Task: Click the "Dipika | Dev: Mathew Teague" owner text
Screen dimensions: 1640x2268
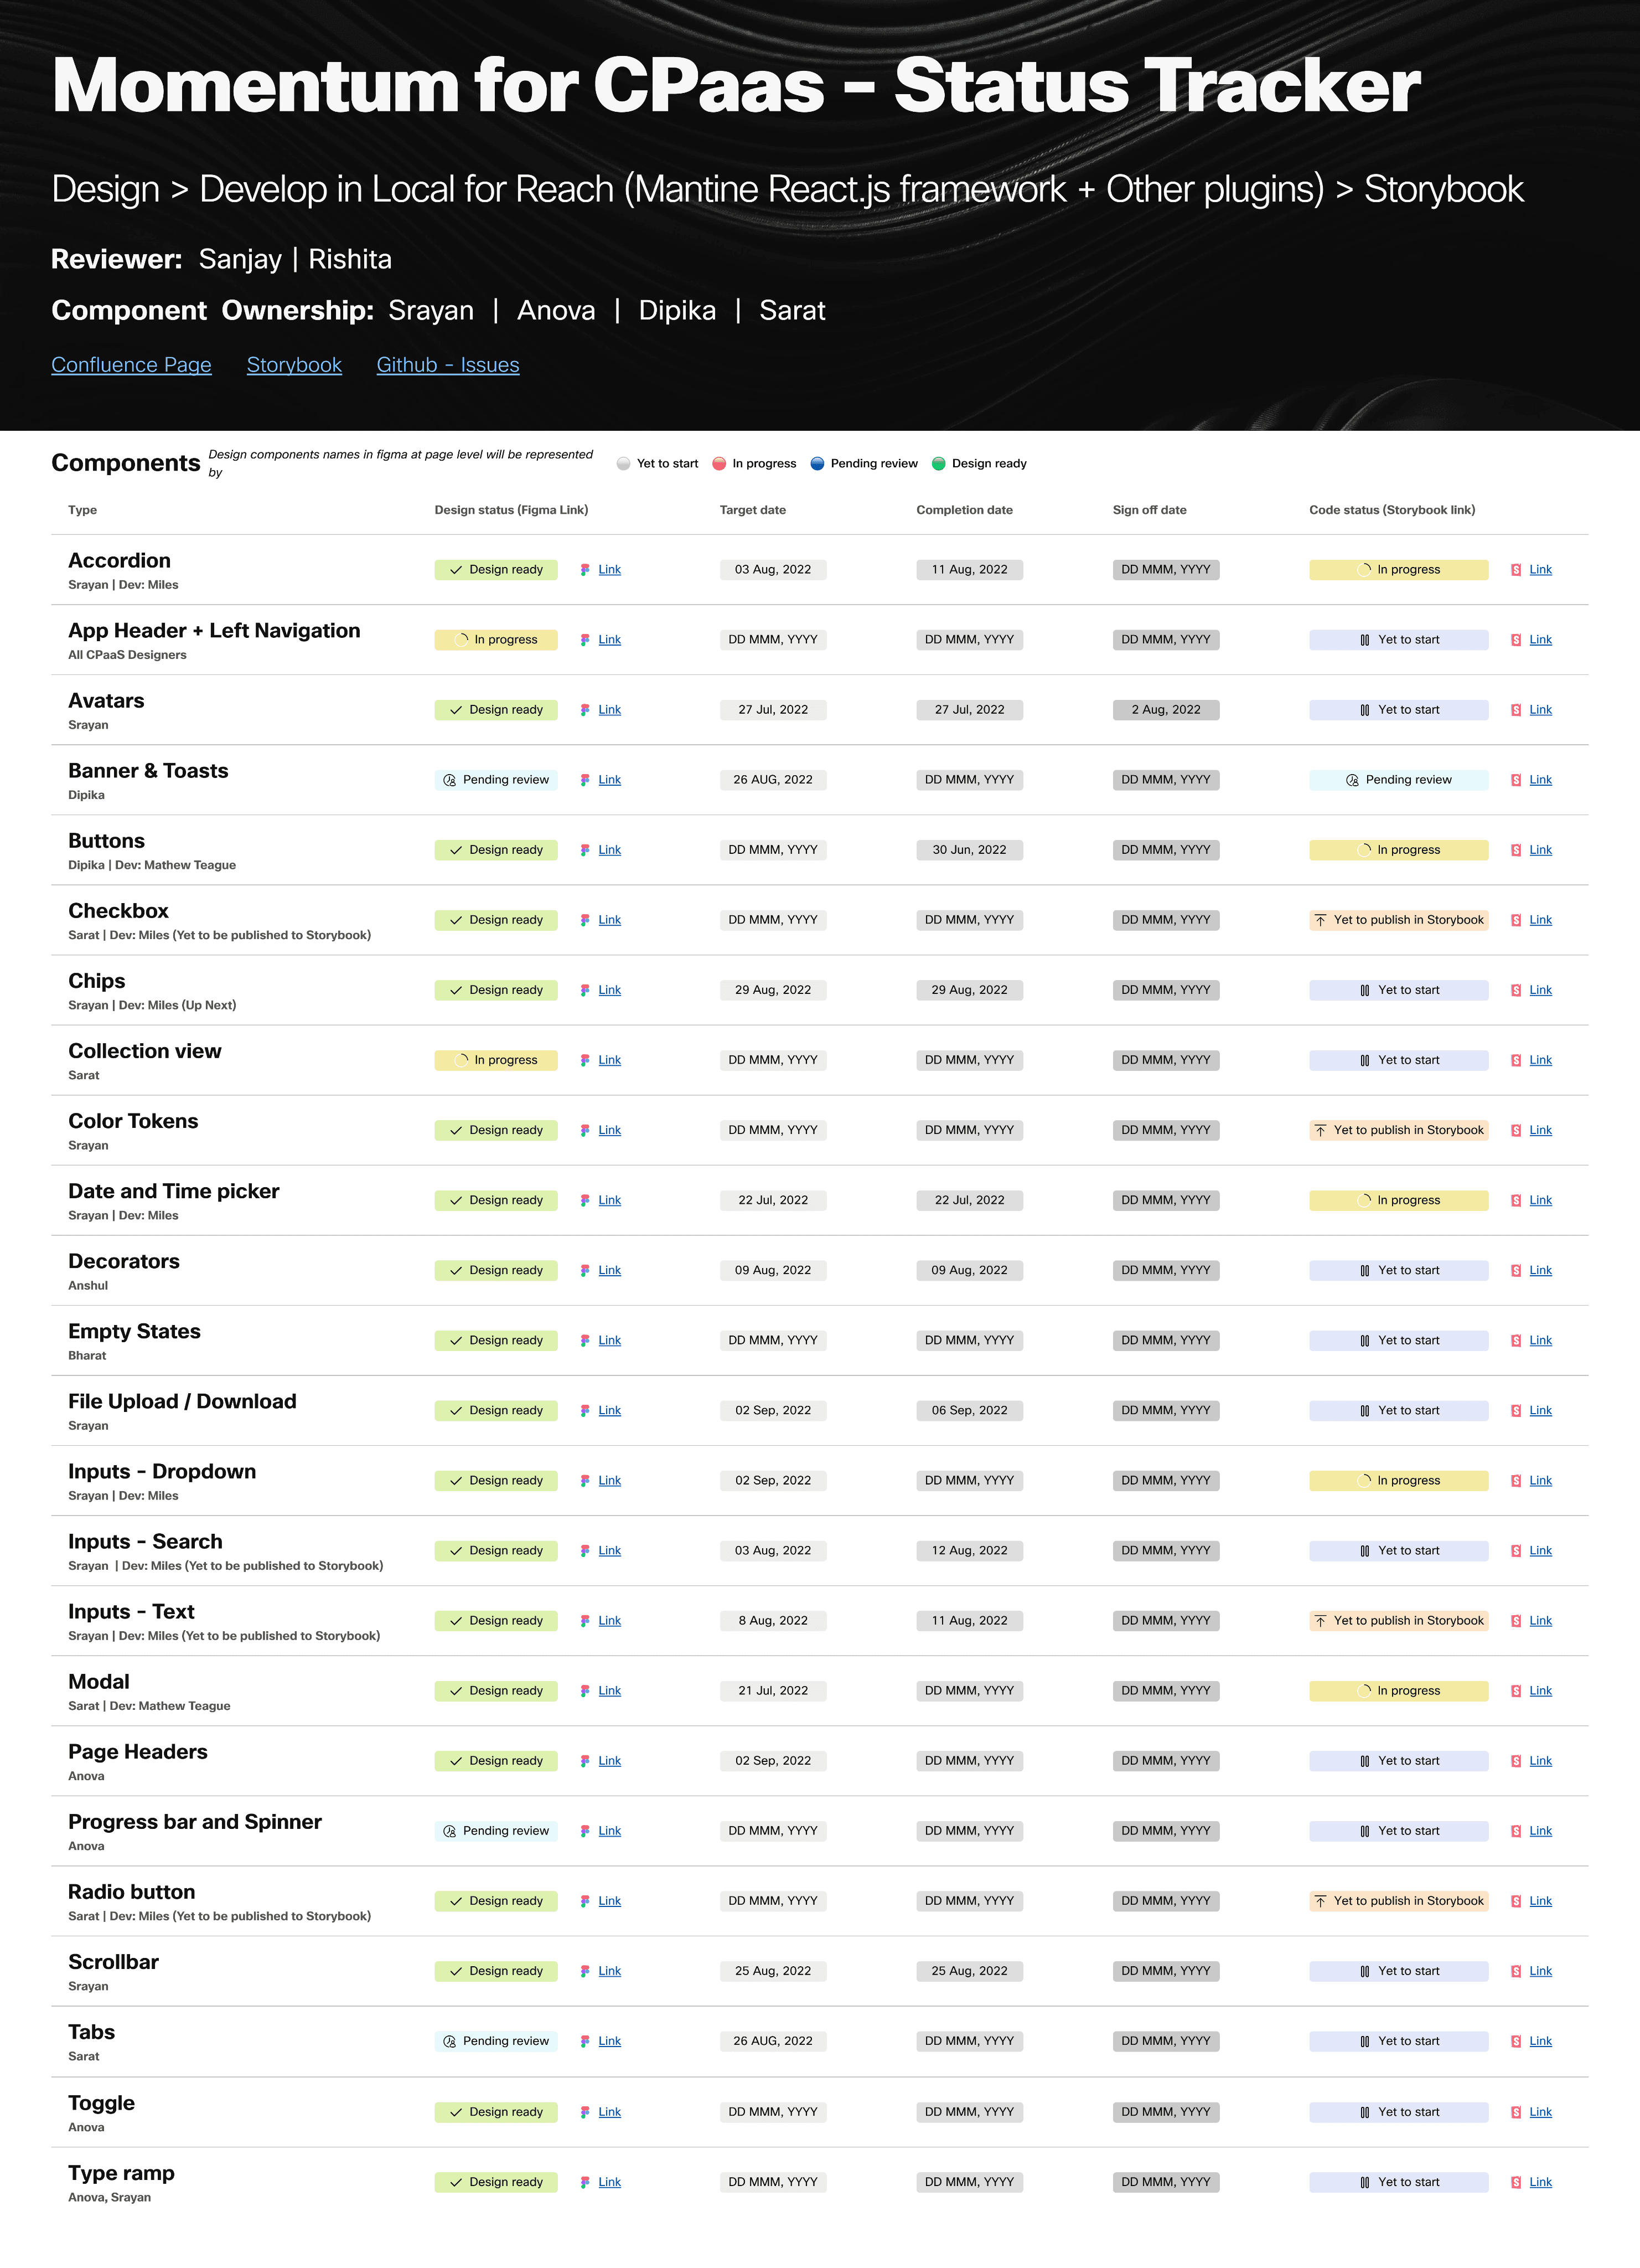Action: point(152,865)
